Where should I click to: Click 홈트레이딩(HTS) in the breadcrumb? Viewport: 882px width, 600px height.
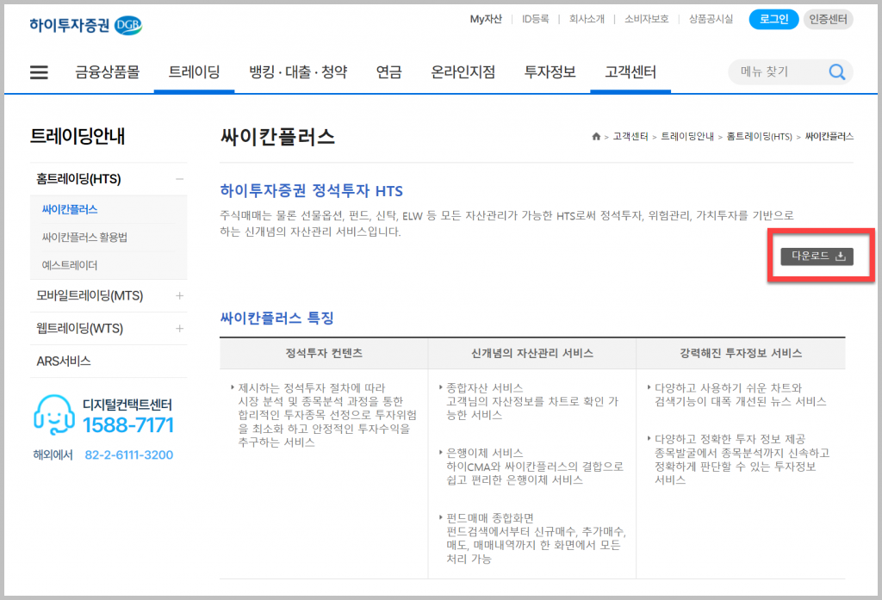tap(760, 136)
